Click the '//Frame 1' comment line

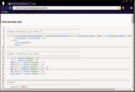[11, 82]
